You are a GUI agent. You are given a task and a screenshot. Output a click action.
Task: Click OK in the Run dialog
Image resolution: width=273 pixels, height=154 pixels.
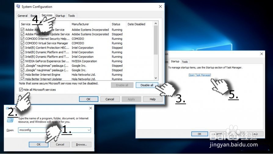(x=39, y=145)
